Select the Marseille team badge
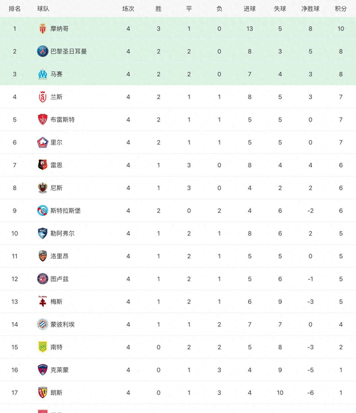The image size is (356, 413). pyautogui.click(x=43, y=74)
